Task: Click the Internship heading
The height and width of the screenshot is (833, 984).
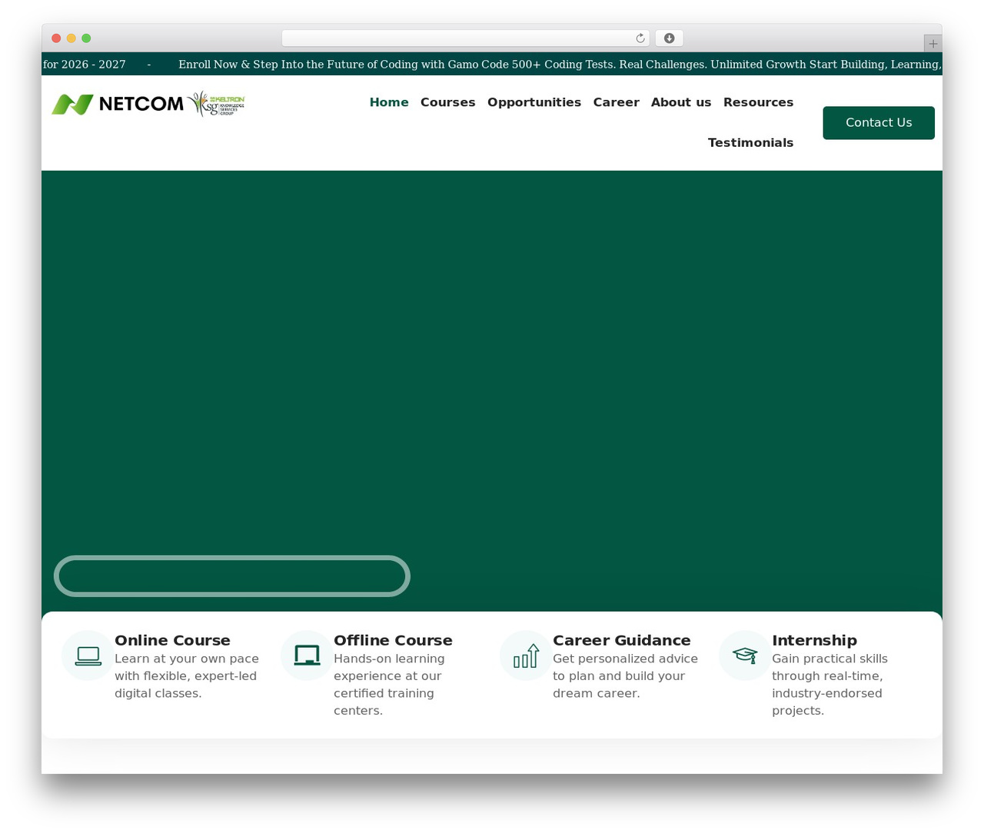Action: pyautogui.click(x=814, y=640)
